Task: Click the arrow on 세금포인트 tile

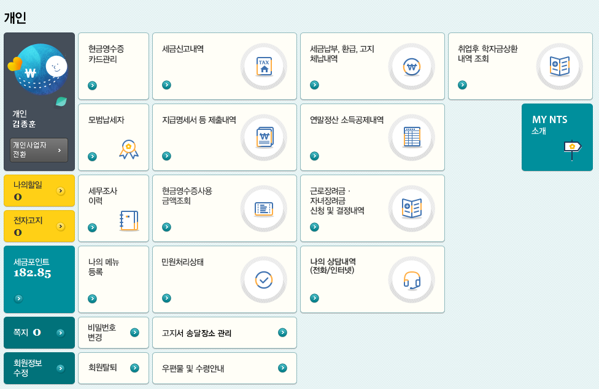Action: point(18,298)
